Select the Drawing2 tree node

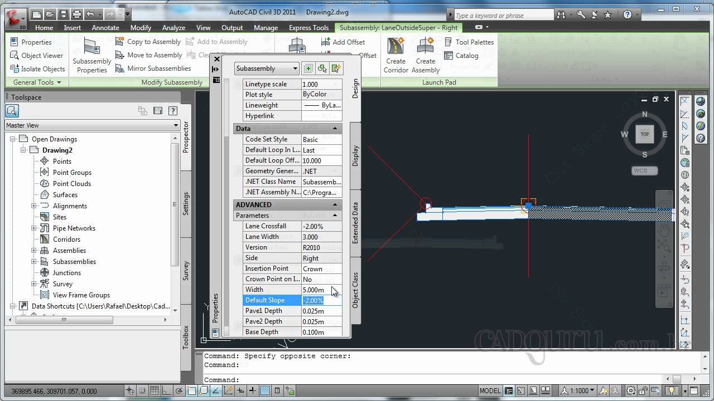coord(57,150)
